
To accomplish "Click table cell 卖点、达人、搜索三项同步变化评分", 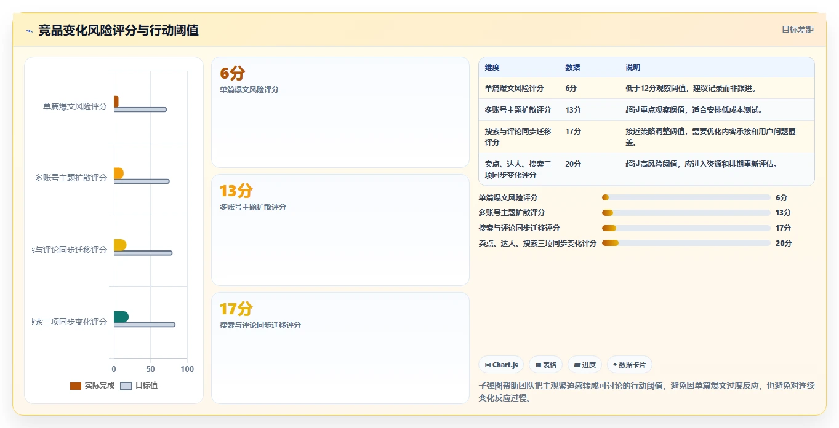I will (x=519, y=169).
